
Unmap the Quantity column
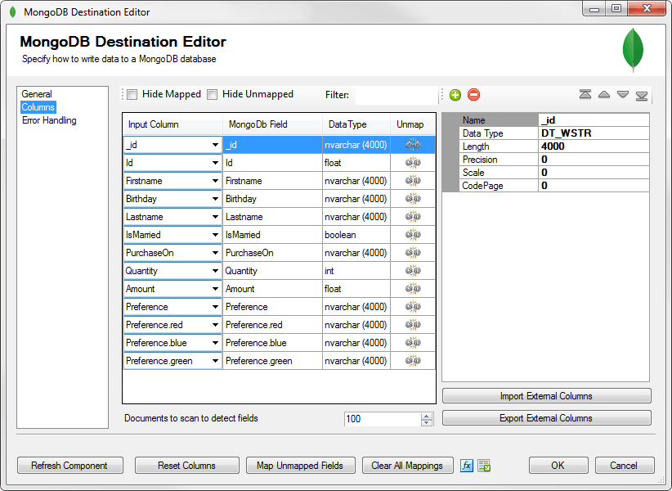point(413,271)
